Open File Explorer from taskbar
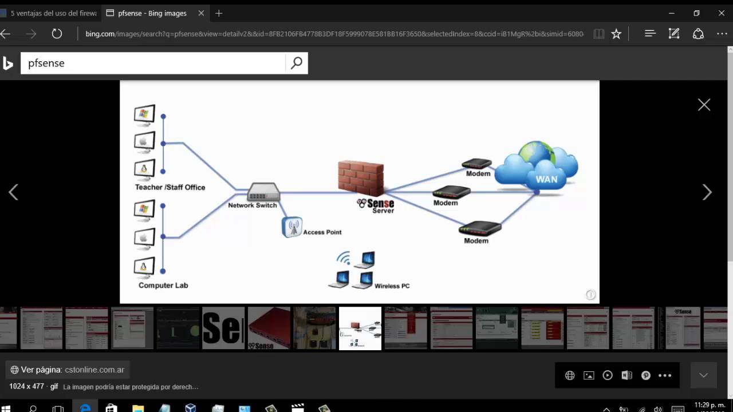 pos(138,408)
